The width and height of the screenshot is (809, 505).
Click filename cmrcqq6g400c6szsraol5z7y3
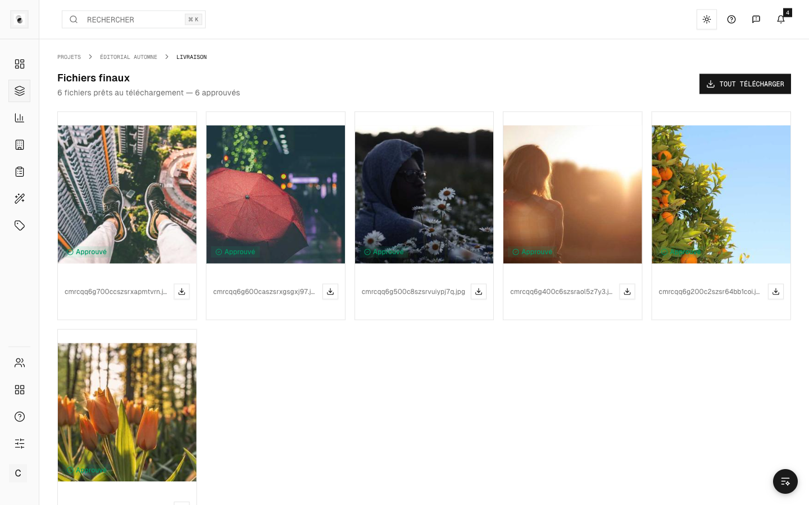561,292
